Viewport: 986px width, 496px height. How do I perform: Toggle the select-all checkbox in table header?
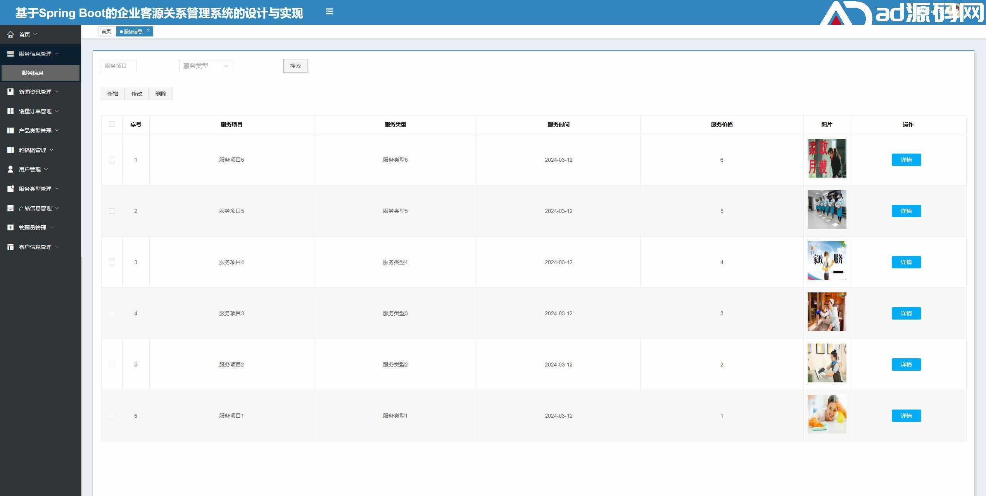point(112,124)
